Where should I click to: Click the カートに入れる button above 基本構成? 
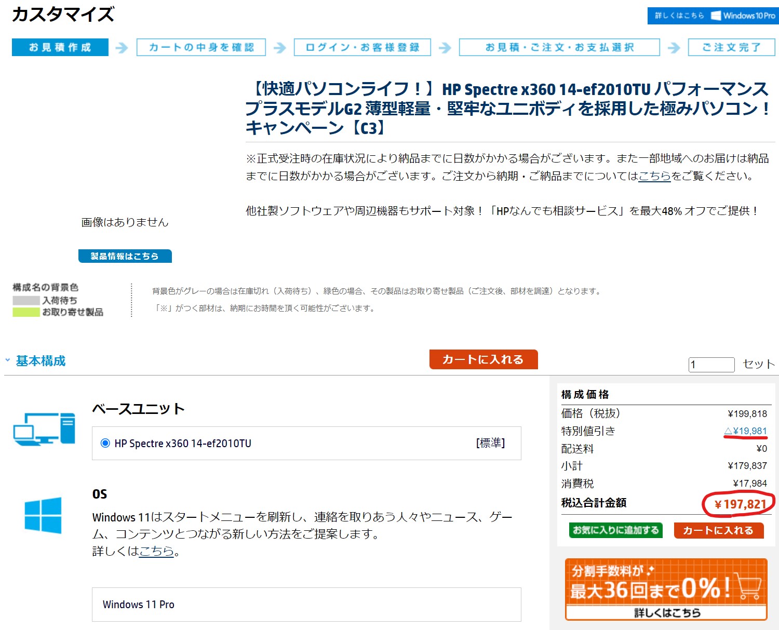[483, 359]
